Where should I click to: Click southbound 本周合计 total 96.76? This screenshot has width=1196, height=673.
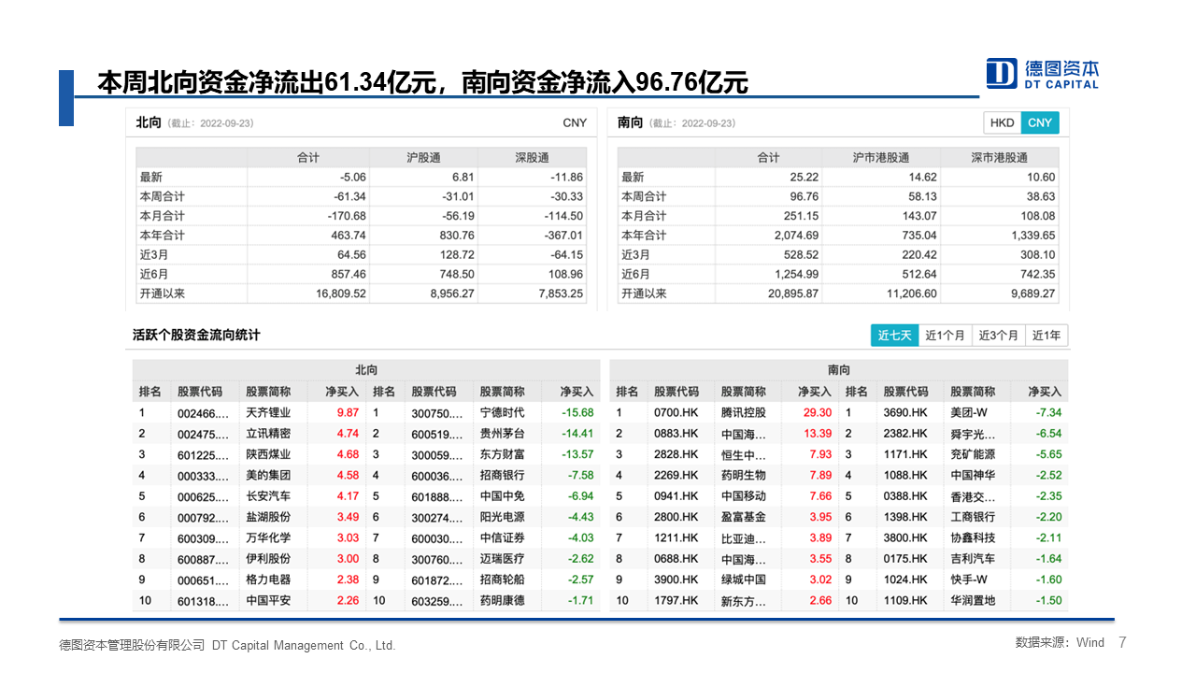point(804,196)
